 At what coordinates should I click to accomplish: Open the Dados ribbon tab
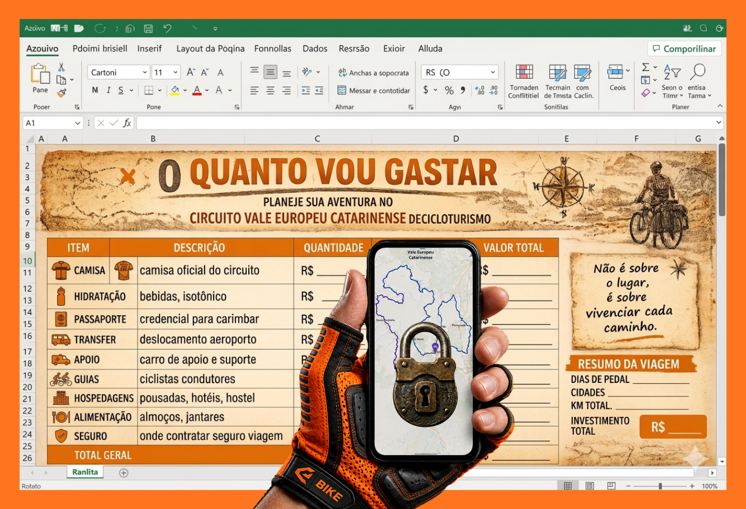(315, 48)
